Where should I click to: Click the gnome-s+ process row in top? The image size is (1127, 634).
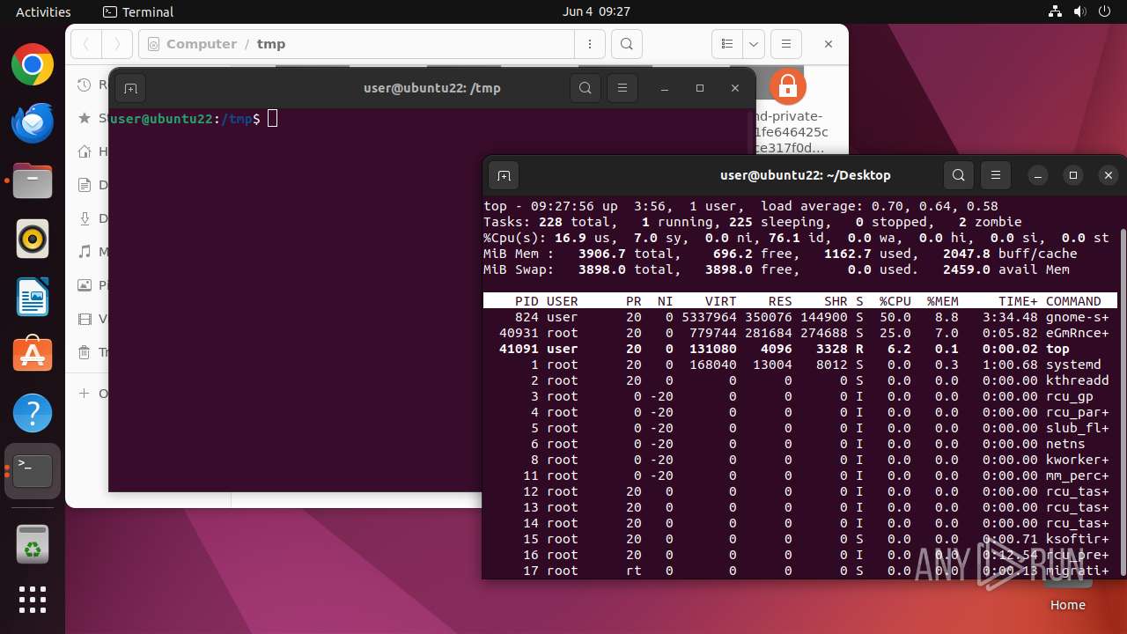coord(799,317)
